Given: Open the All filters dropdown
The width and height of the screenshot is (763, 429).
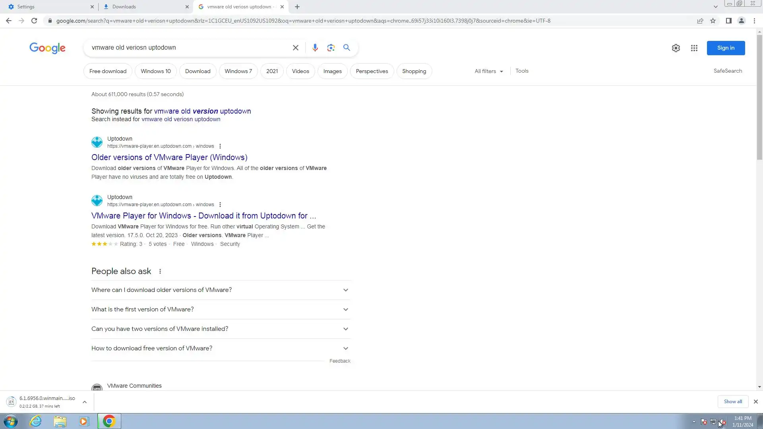Looking at the screenshot, I should (488, 71).
